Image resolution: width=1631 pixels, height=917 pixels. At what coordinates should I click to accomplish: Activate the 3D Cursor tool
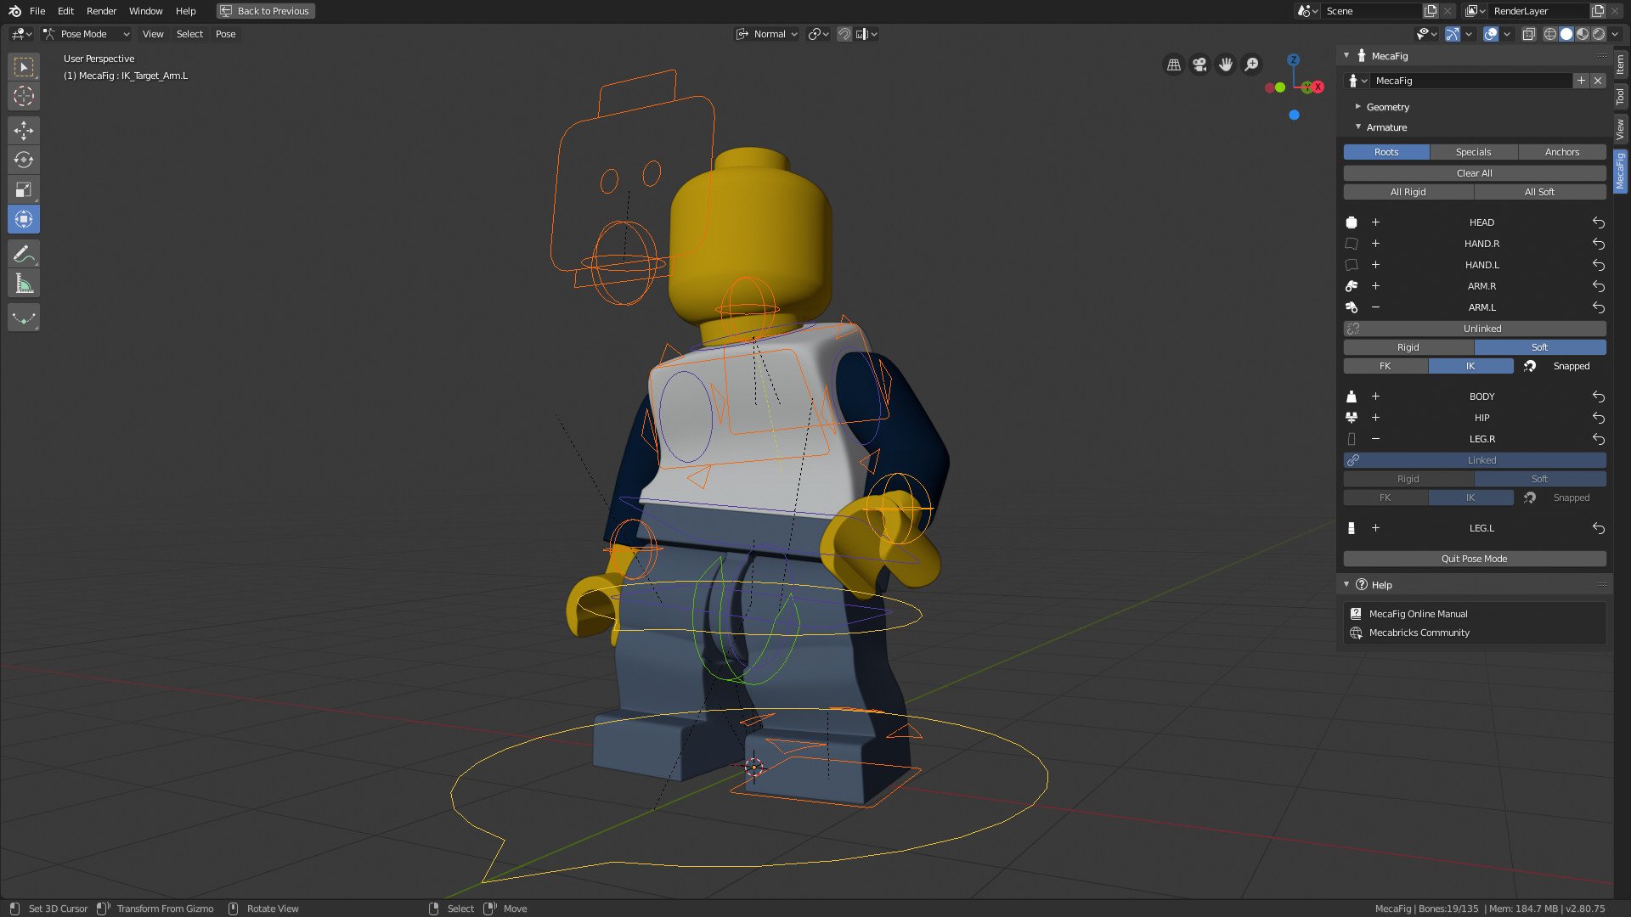click(x=24, y=96)
